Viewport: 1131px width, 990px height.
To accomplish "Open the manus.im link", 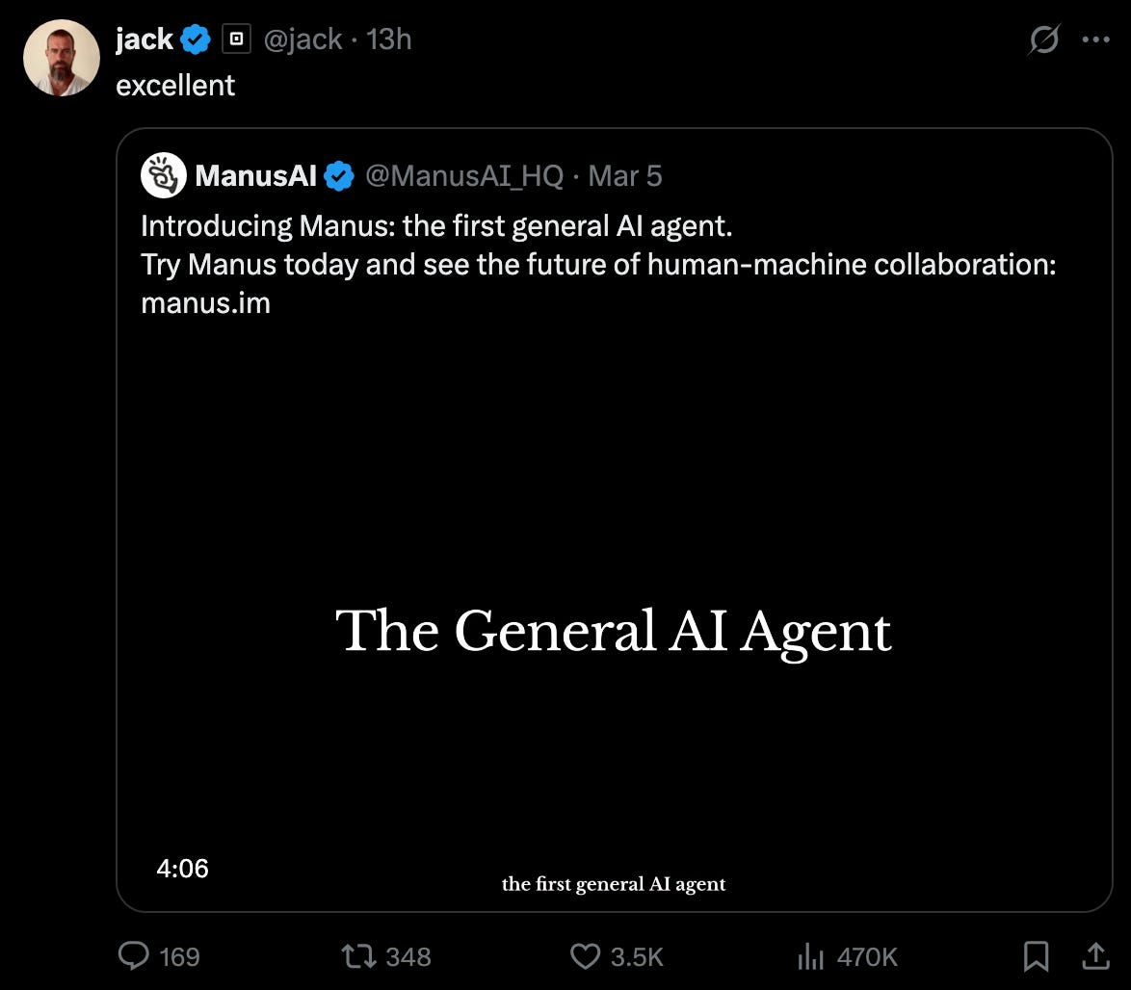I will [205, 302].
